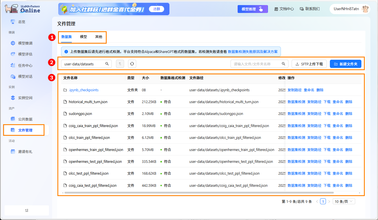Open the 模型评估 page
This screenshot has width=378, height=220.
click(23, 54)
